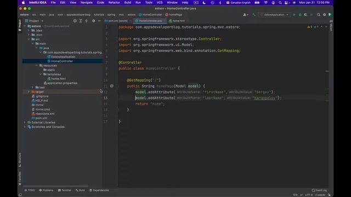Open the VCS menu
Image resolution: width=351 pixels, height=197 pixels.
pyautogui.click(x=160, y=3)
